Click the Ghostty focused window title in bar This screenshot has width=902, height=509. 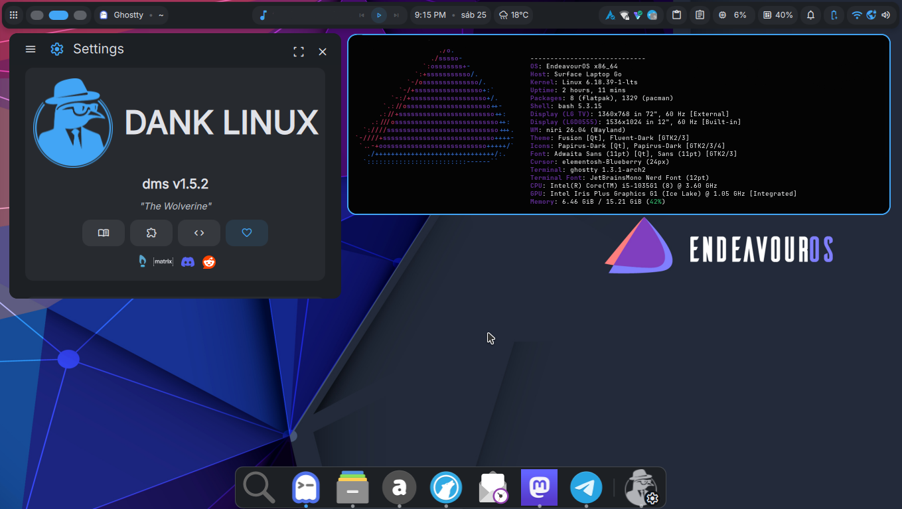pos(131,15)
